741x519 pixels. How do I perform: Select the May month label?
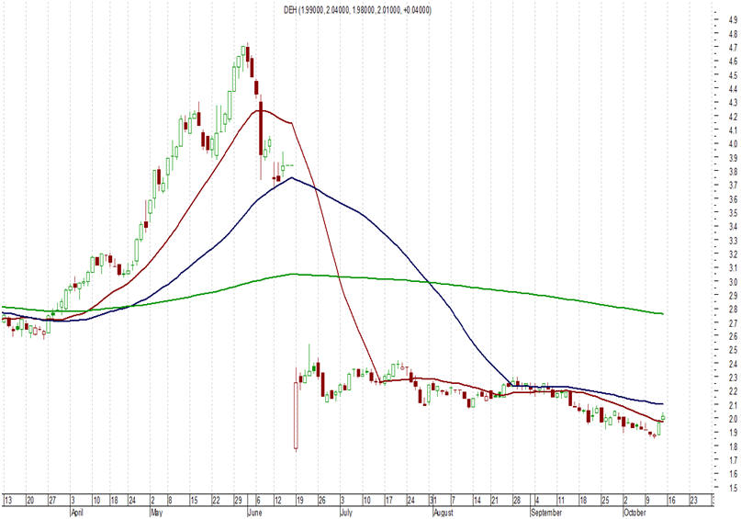pos(156,513)
